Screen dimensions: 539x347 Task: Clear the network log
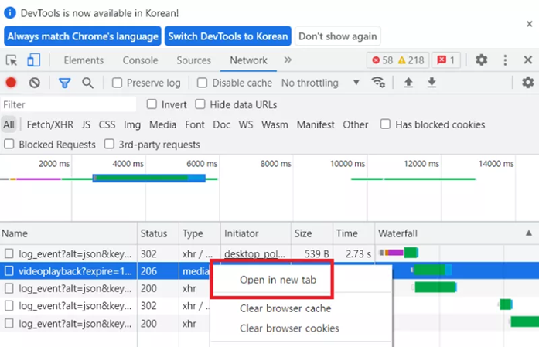pos(34,83)
